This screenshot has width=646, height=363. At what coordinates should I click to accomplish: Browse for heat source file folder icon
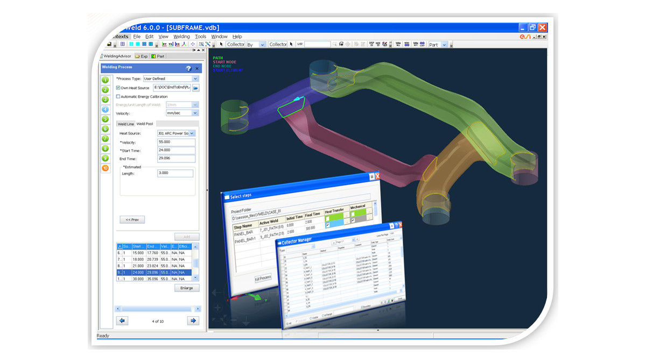pyautogui.click(x=196, y=87)
